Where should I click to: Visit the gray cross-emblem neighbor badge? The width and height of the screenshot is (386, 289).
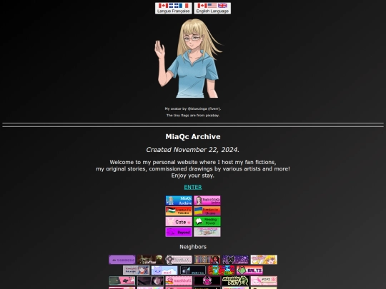pos(179,260)
